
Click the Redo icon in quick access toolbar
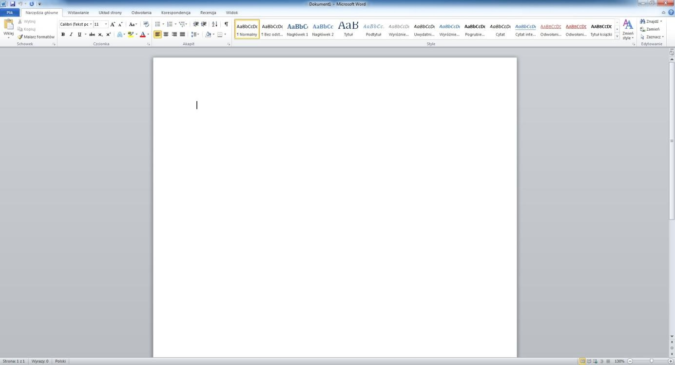click(x=32, y=4)
